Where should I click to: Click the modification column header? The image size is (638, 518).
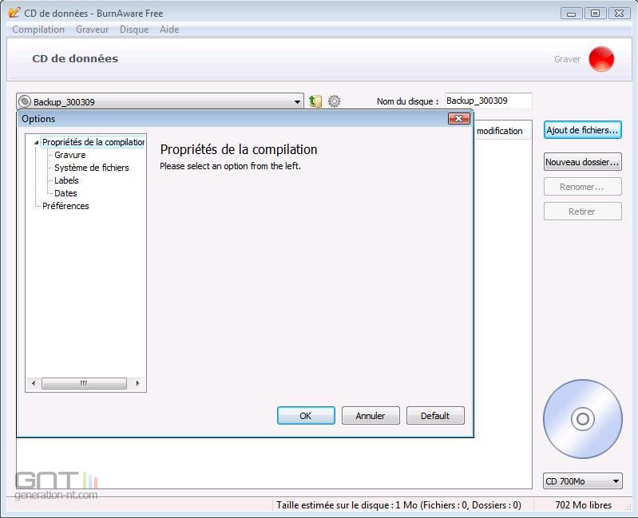502,131
